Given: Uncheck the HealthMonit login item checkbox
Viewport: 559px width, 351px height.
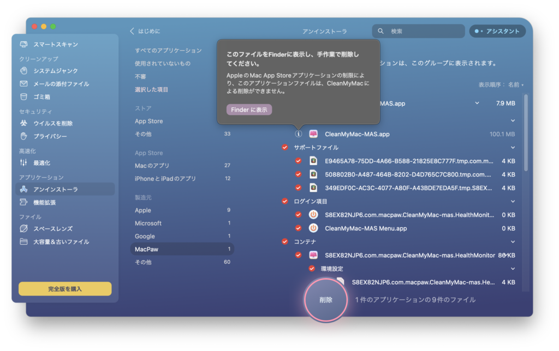Looking at the screenshot, I should pyautogui.click(x=299, y=215).
